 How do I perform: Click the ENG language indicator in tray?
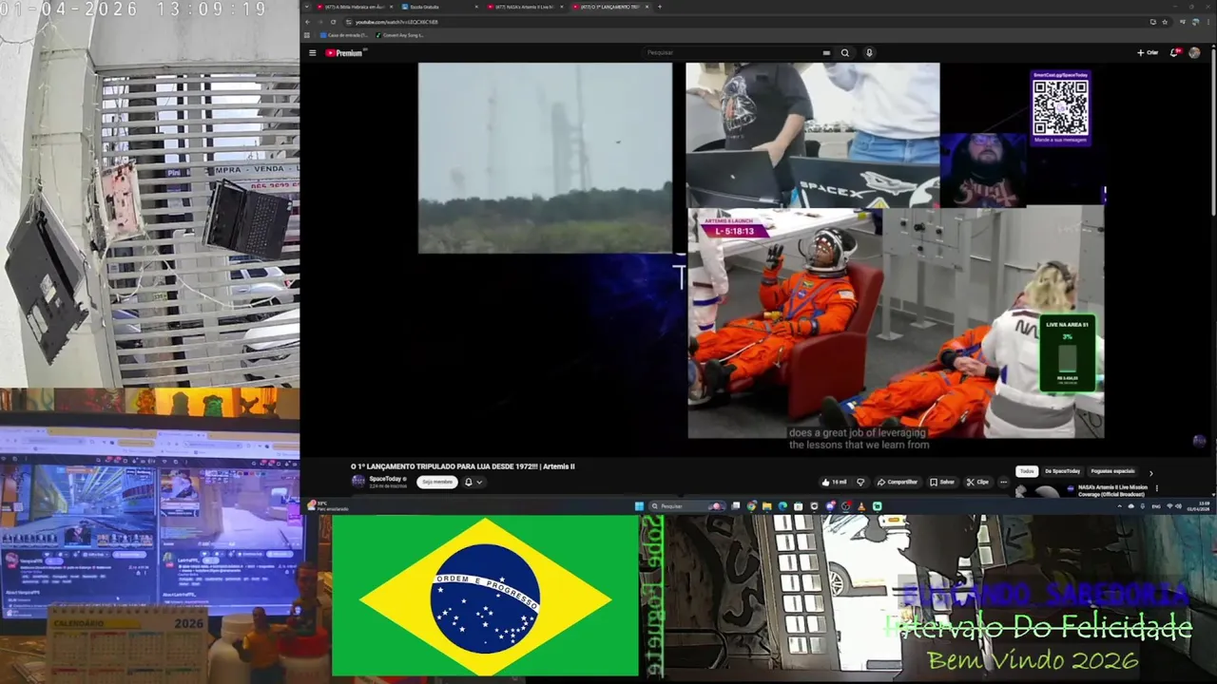click(1156, 506)
